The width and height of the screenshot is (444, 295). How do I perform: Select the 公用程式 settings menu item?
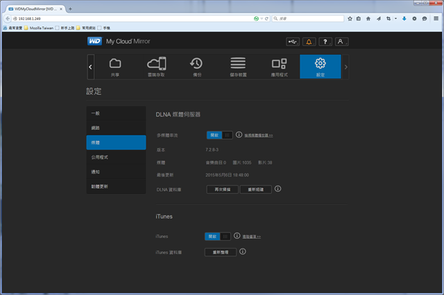(x=116, y=158)
